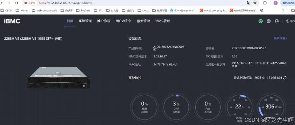Open the language selector globe
The image size is (295, 125).
[x=287, y=21]
